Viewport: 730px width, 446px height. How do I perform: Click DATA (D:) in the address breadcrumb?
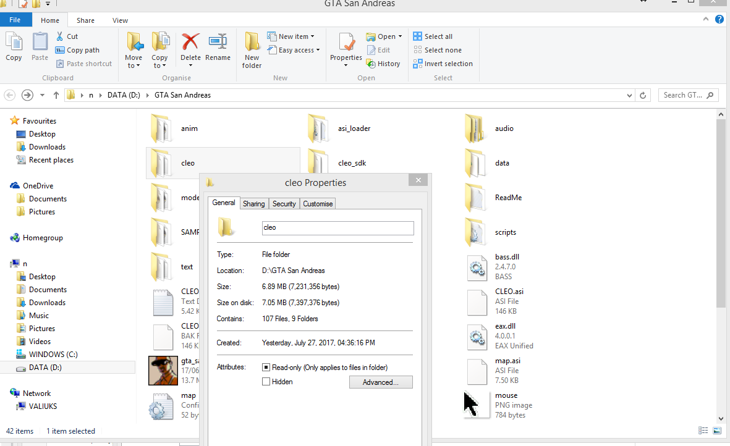pyautogui.click(x=124, y=95)
